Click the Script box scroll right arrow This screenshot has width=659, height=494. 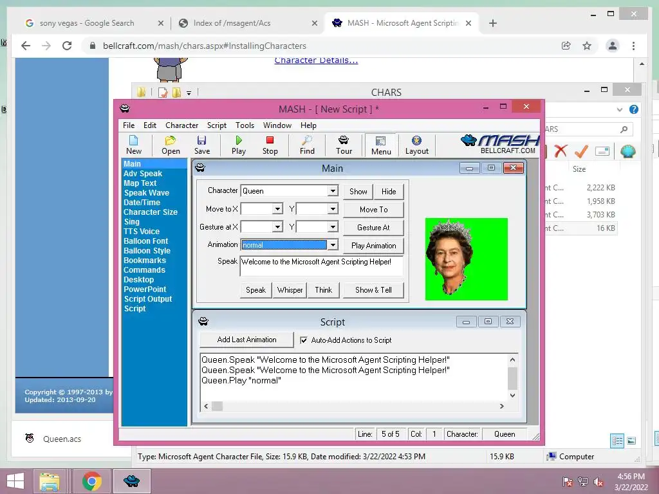click(501, 407)
